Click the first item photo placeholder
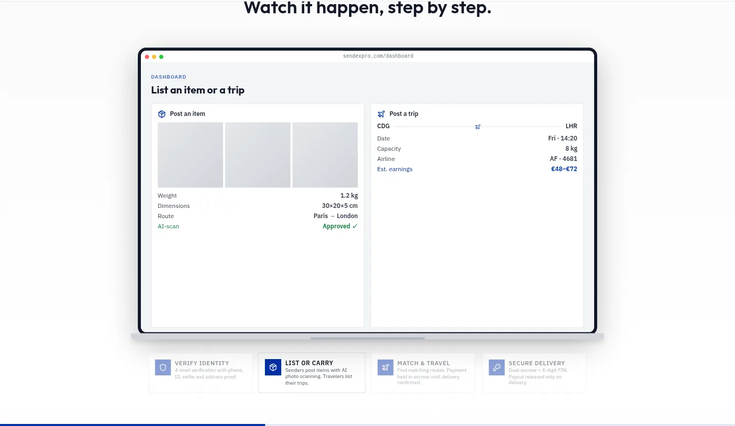 point(190,155)
